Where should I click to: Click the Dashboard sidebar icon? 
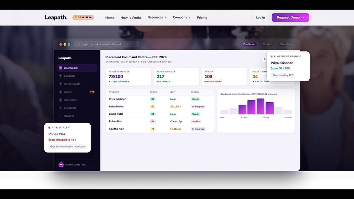61,68
